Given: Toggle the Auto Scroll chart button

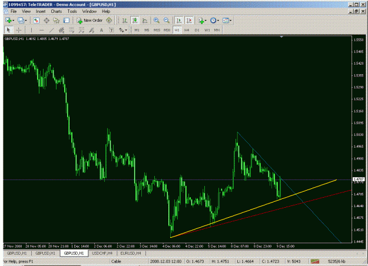Looking at the screenshot, I should pyautogui.click(x=179, y=21).
